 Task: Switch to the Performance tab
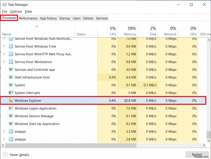(x=28, y=18)
